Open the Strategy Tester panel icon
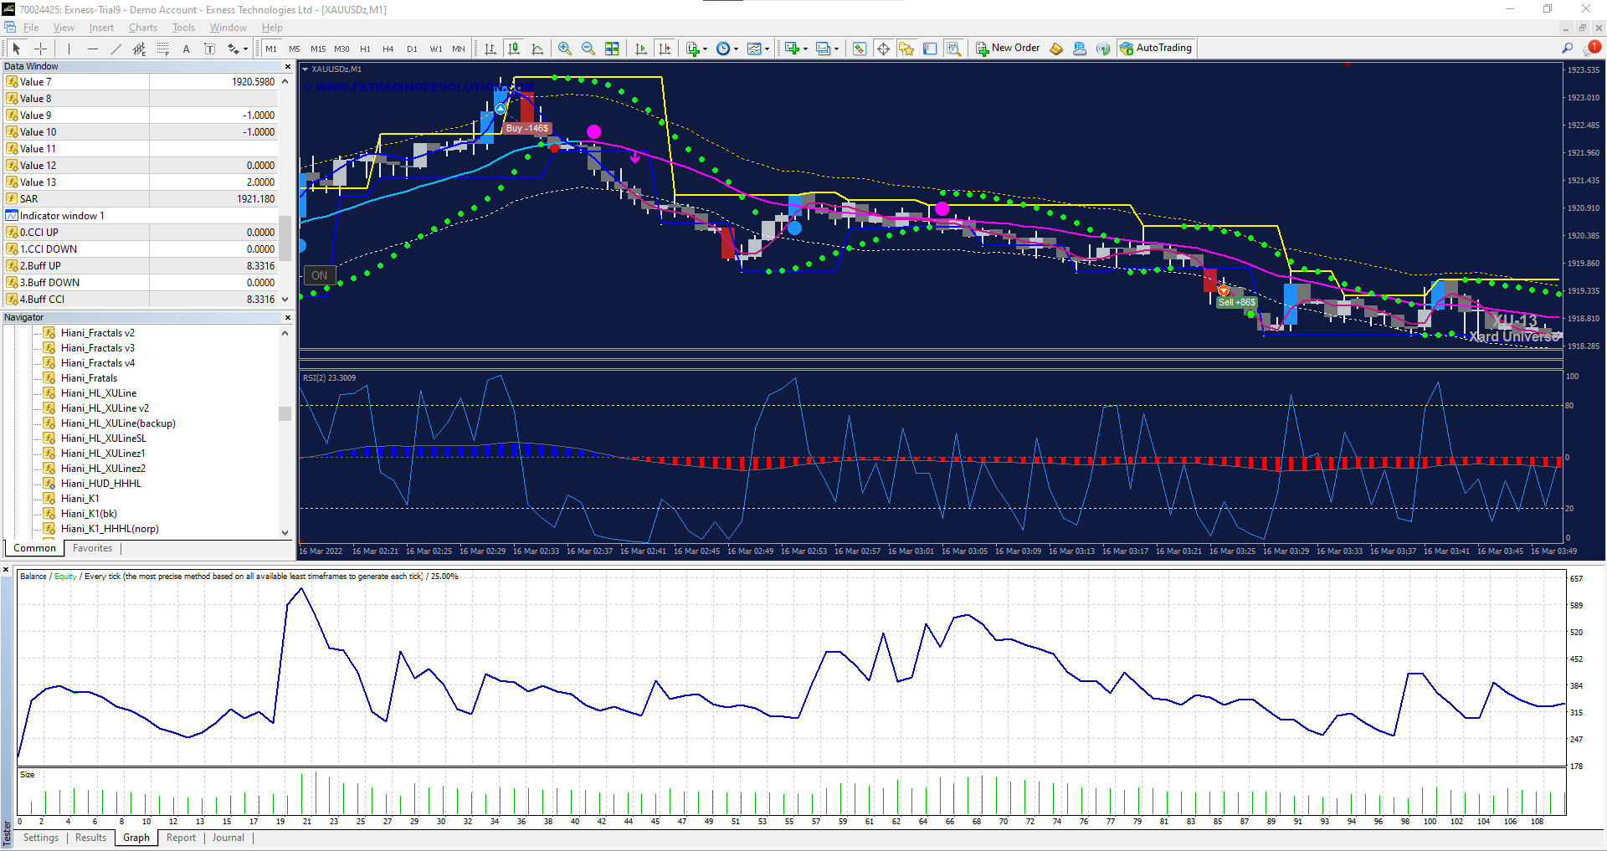The height and width of the screenshot is (851, 1607). pyautogui.click(x=953, y=49)
